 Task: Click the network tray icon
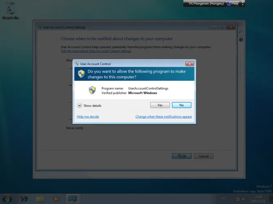(x=237, y=199)
